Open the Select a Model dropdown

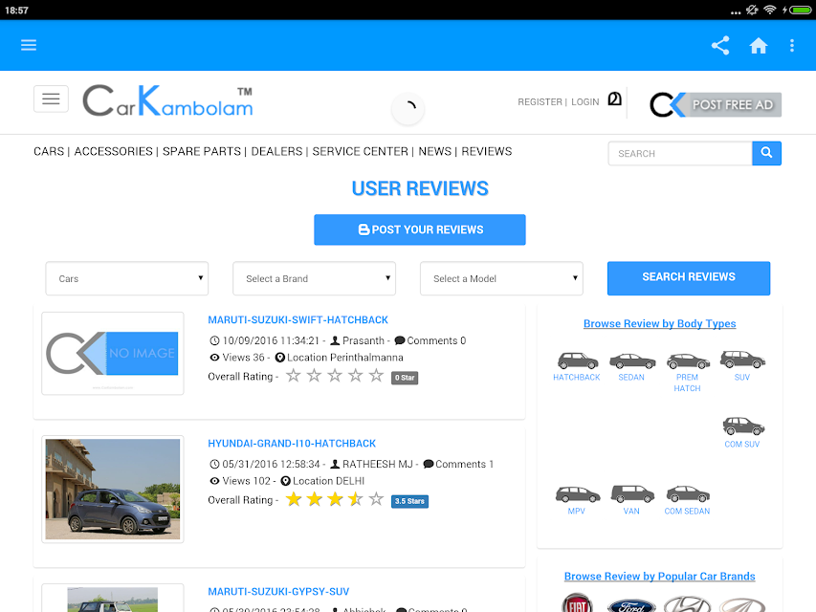[501, 278]
